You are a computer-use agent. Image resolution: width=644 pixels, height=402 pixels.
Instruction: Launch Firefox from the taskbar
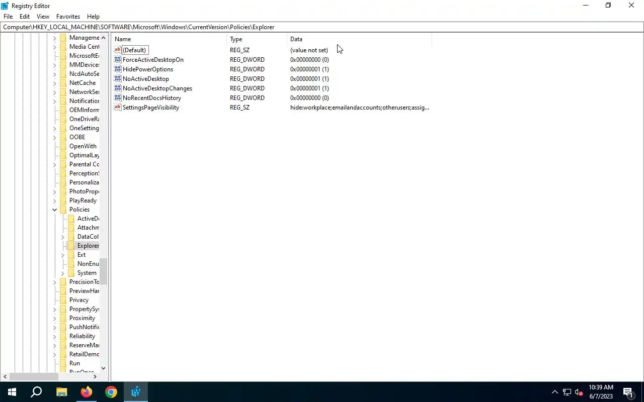86,392
